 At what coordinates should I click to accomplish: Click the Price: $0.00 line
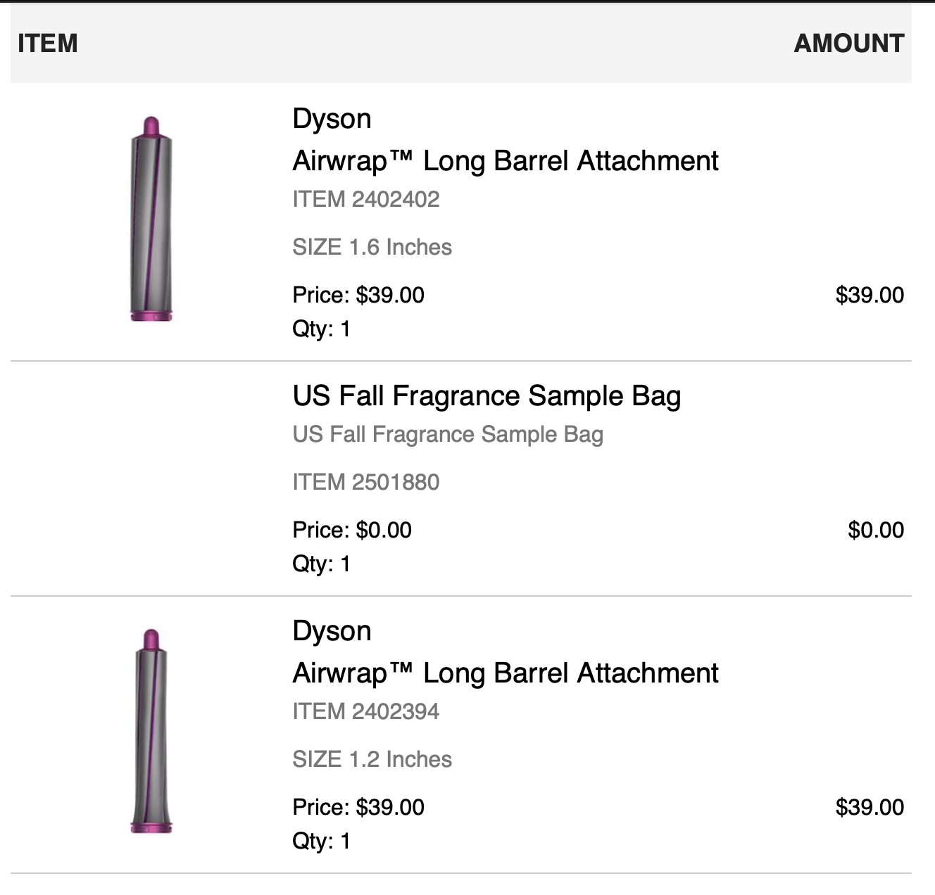352,530
